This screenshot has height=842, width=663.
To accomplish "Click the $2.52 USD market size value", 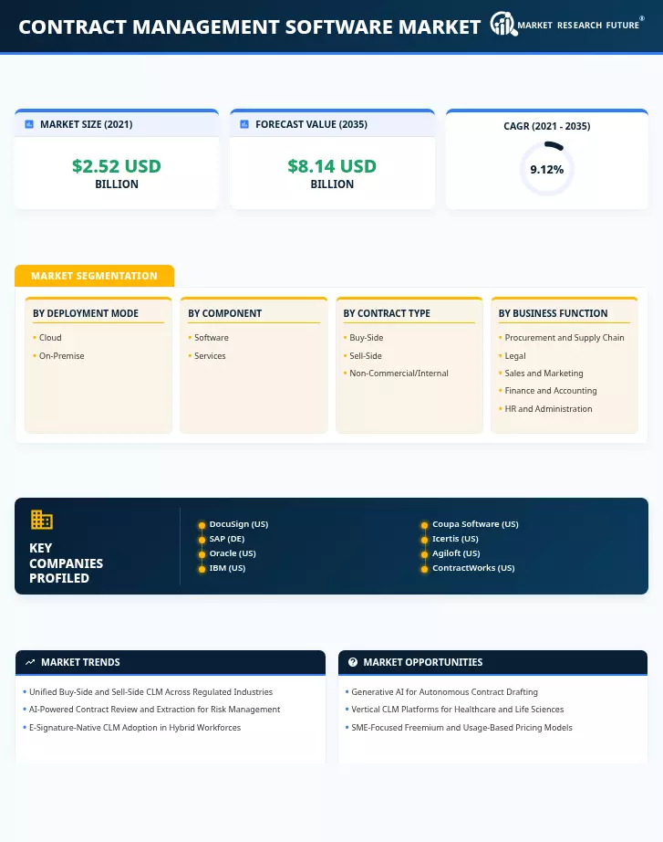I will point(117,166).
